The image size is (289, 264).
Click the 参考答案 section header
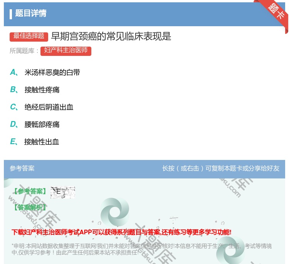click(x=22, y=168)
